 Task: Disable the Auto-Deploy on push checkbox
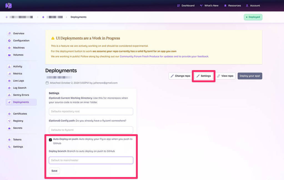[x=50, y=139]
